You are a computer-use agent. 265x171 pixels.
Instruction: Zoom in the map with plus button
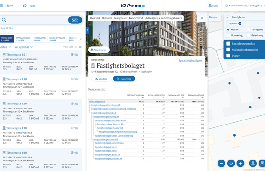(240, 163)
